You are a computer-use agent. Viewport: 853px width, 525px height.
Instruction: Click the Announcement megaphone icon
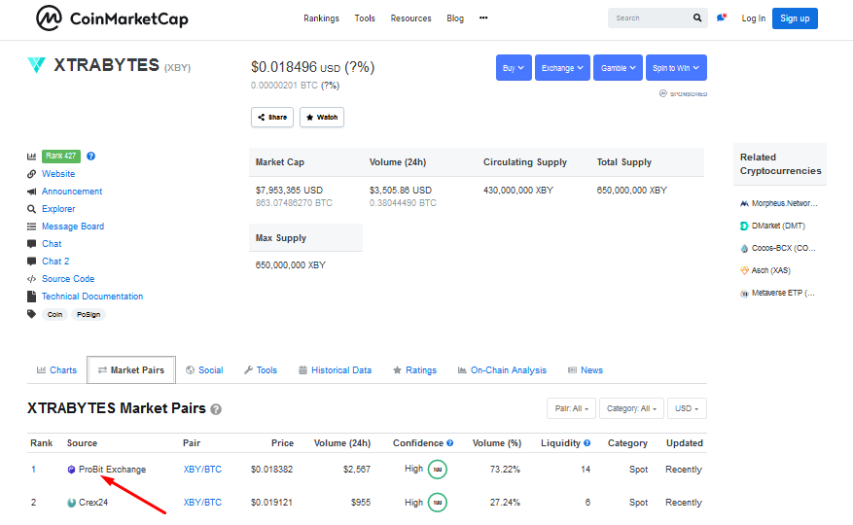point(31,192)
